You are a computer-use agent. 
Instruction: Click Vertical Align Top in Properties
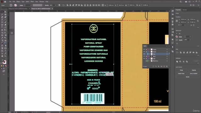[x=190, y=52]
